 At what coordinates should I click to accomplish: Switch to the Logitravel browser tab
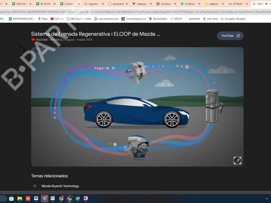pos(214,4)
